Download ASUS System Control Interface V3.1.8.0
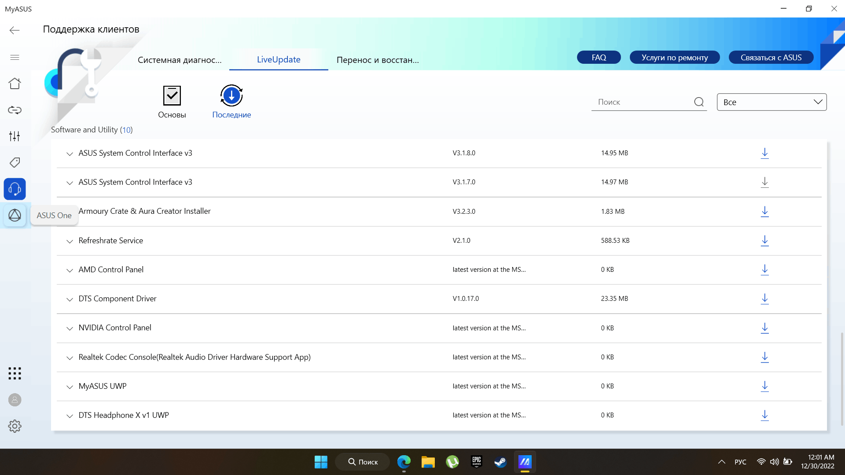The height and width of the screenshot is (475, 845). (765, 153)
